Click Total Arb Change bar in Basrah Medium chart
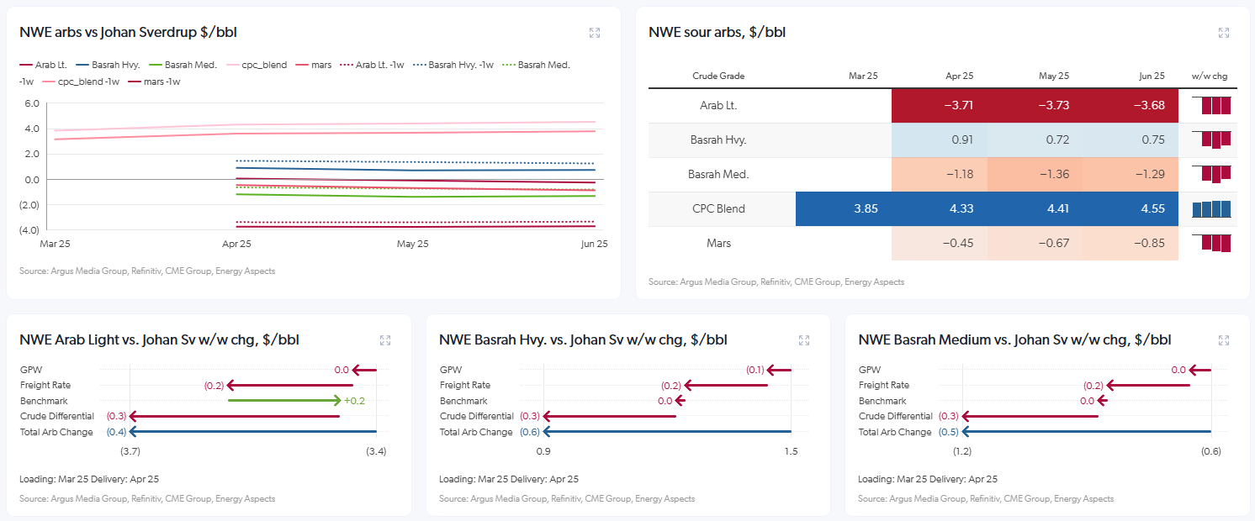Image resolution: width=1255 pixels, height=521 pixels. tap(1086, 432)
